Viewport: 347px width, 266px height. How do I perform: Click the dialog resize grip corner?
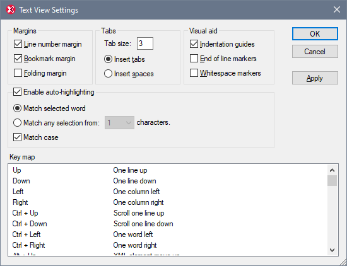click(343, 262)
